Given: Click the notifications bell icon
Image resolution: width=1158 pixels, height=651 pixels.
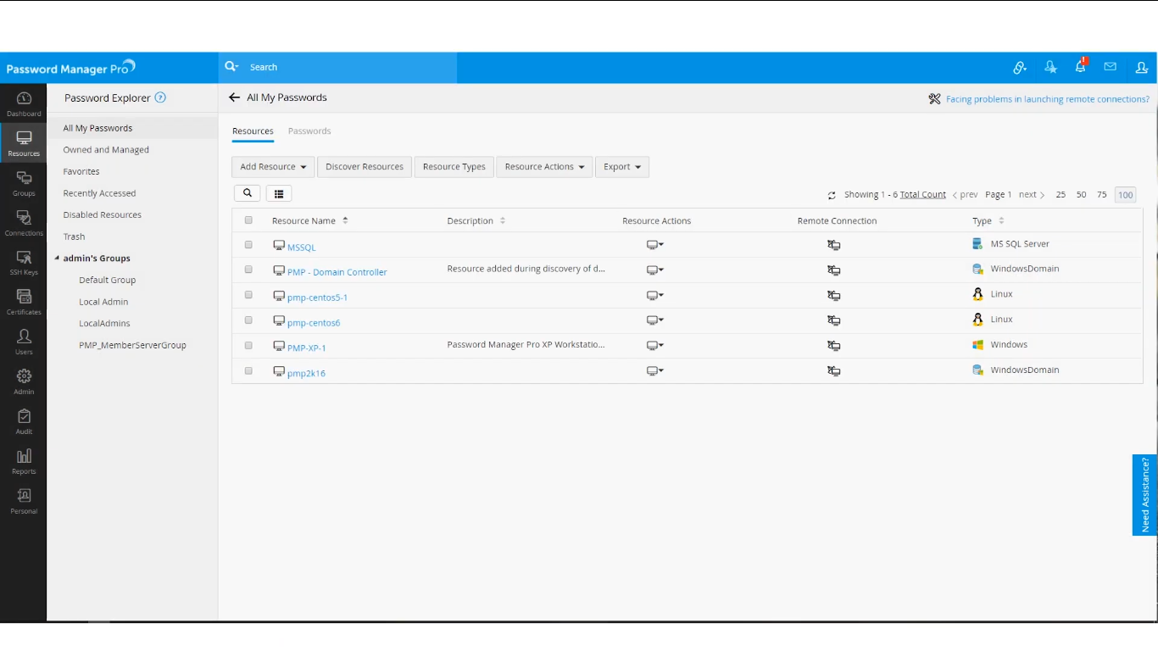Looking at the screenshot, I should pos(1081,67).
